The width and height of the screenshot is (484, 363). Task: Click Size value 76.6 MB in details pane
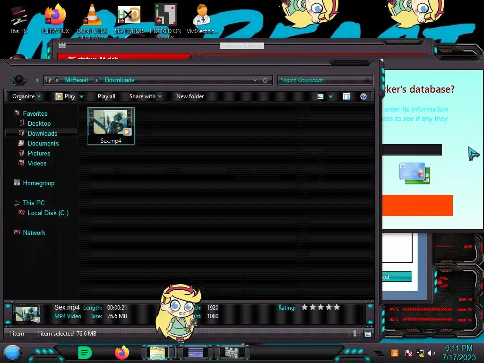pos(117,316)
